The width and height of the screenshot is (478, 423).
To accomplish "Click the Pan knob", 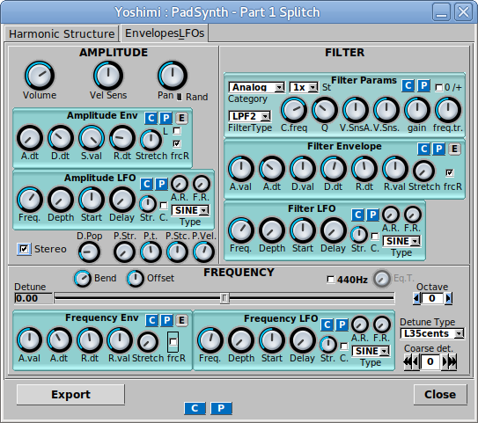I will [x=173, y=76].
